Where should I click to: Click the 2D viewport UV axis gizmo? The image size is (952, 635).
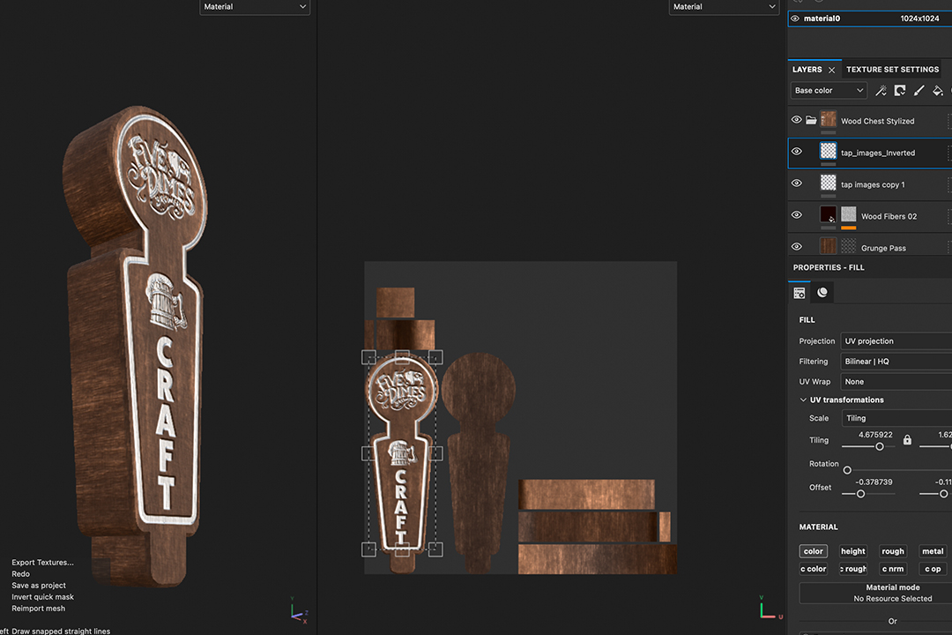770,608
